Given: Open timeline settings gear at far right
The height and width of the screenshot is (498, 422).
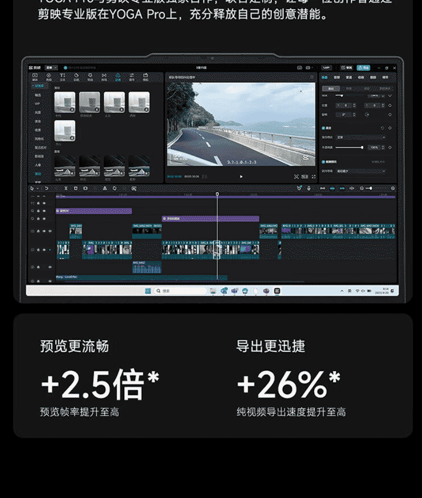Looking at the screenshot, I should pos(393,188).
